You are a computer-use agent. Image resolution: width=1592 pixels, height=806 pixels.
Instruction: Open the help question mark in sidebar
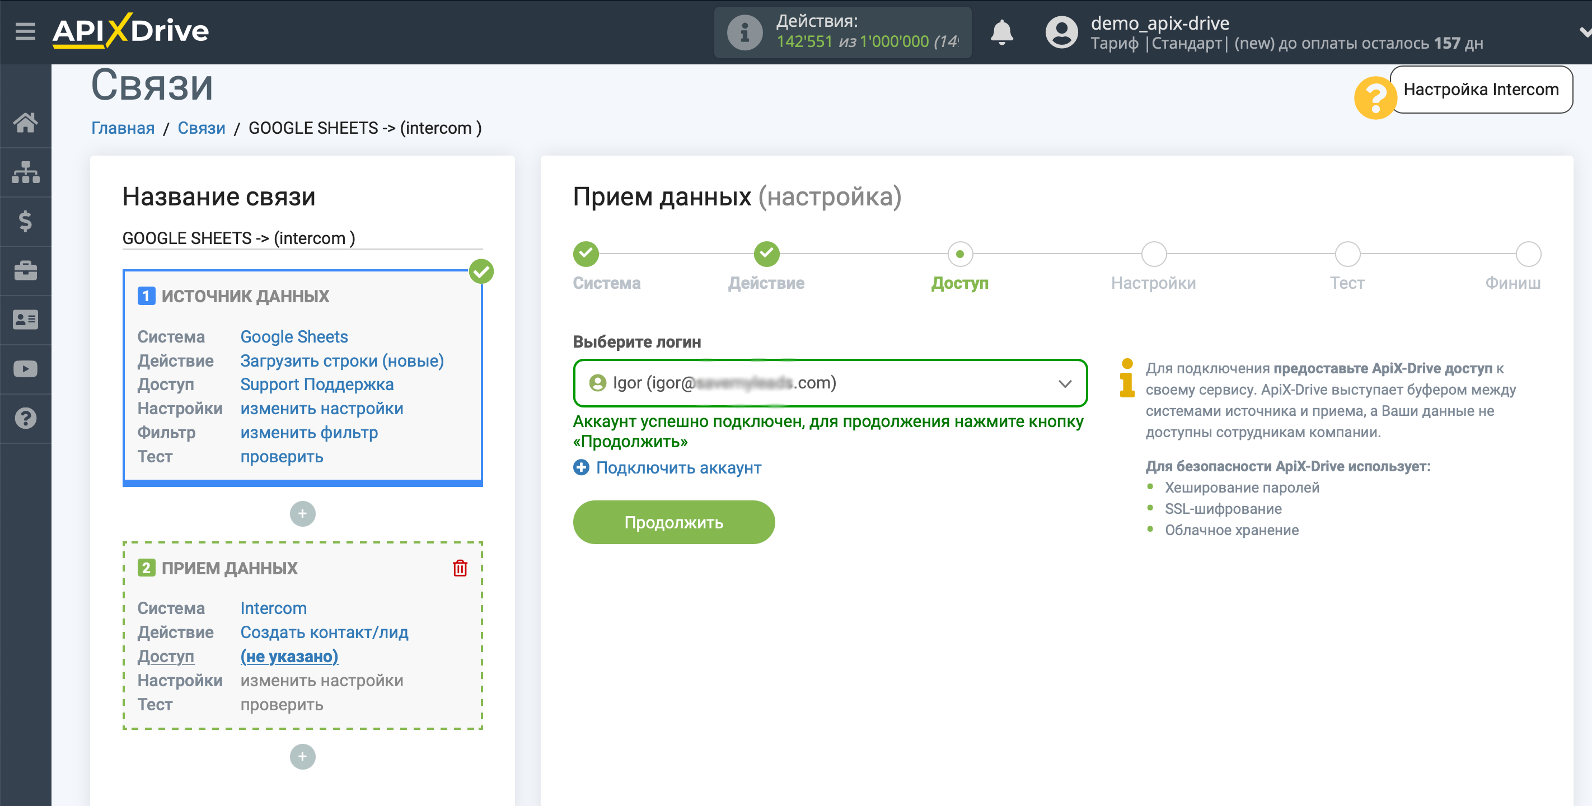[x=25, y=419]
